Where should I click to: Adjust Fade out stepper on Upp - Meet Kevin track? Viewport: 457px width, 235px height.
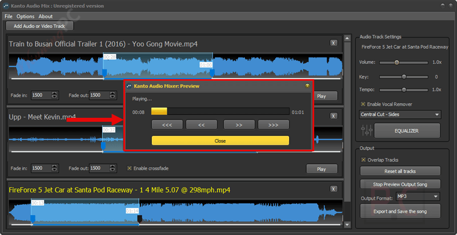113,168
